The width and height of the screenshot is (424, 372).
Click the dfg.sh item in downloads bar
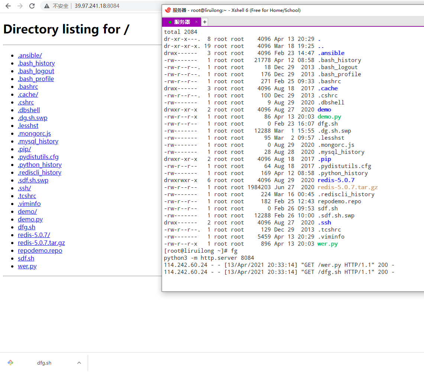click(x=44, y=363)
